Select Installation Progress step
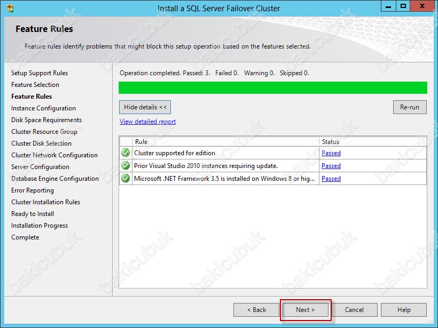Viewport: 438px width, 328px height. (x=40, y=226)
